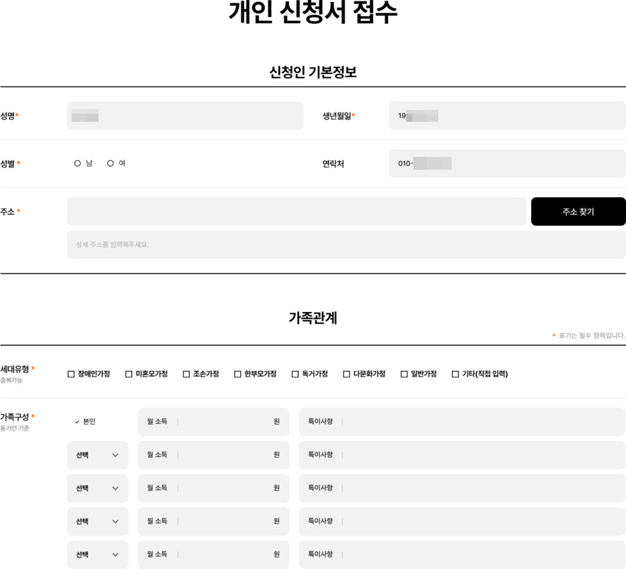Viewport: 626px width, 569px height.
Task: Select the 여 gender radio button
Action: click(111, 163)
